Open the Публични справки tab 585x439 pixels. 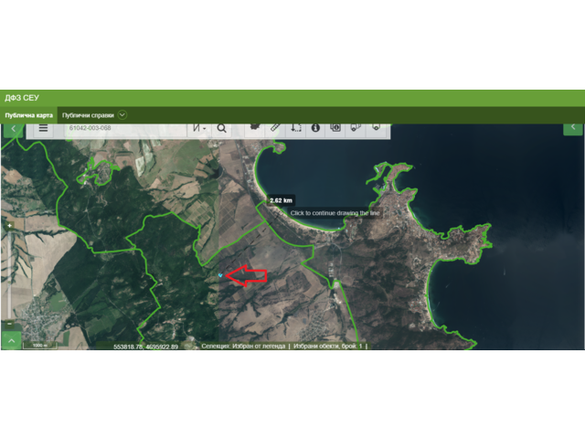point(88,116)
